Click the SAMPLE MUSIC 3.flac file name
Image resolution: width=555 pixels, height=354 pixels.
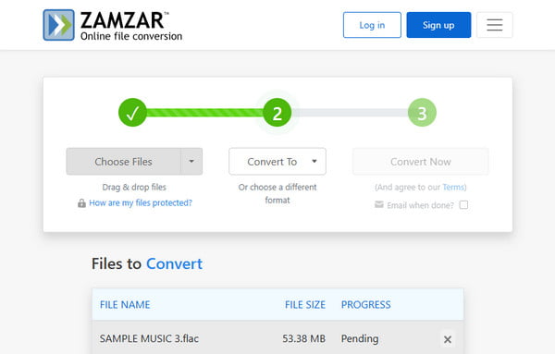point(149,339)
